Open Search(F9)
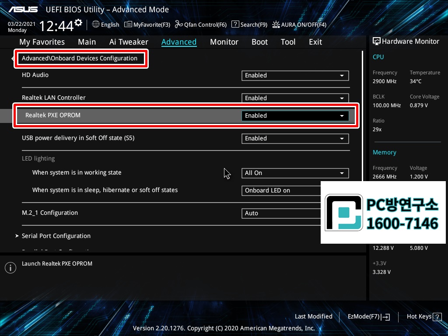The width and height of the screenshot is (448, 336). point(249,24)
